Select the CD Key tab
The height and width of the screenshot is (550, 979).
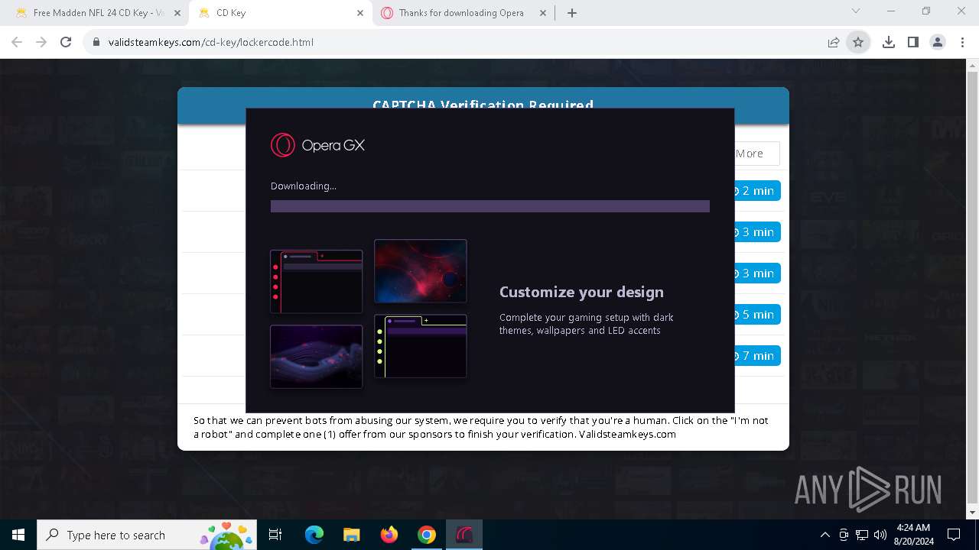point(280,13)
